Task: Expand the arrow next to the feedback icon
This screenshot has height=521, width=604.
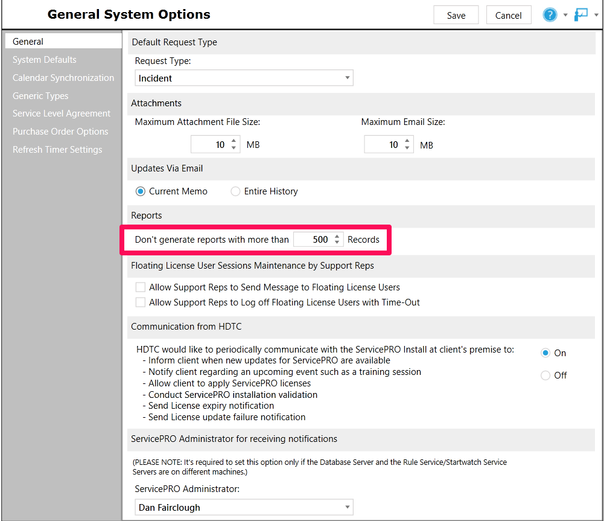Action: click(x=596, y=15)
